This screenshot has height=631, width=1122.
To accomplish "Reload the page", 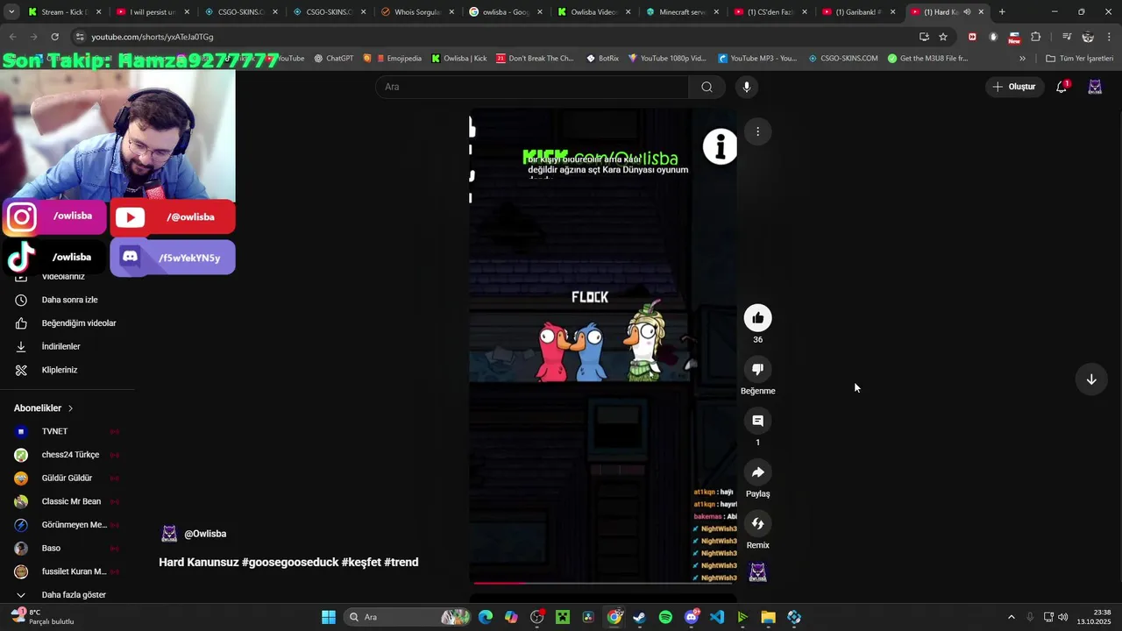I will (x=54, y=37).
